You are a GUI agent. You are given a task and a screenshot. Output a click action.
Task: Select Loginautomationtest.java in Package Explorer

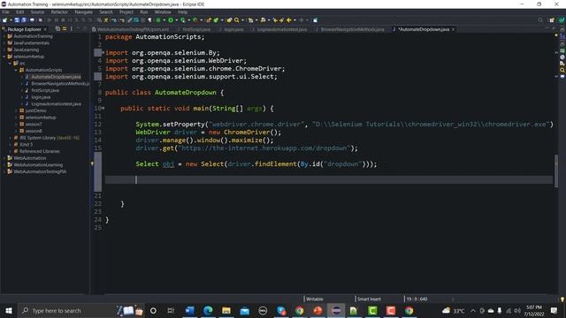[x=56, y=104]
